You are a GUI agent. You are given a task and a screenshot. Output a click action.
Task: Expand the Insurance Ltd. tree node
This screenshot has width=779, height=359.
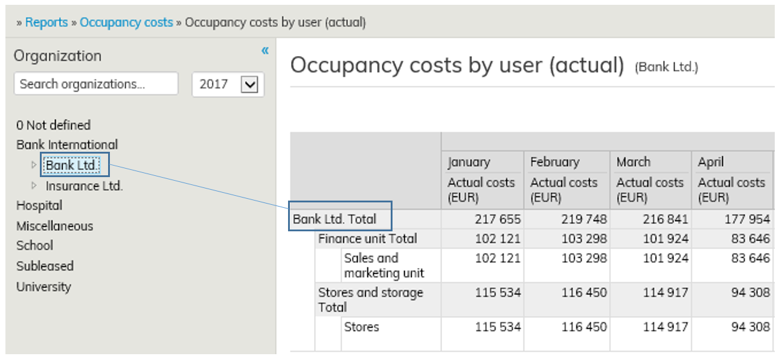click(x=34, y=186)
